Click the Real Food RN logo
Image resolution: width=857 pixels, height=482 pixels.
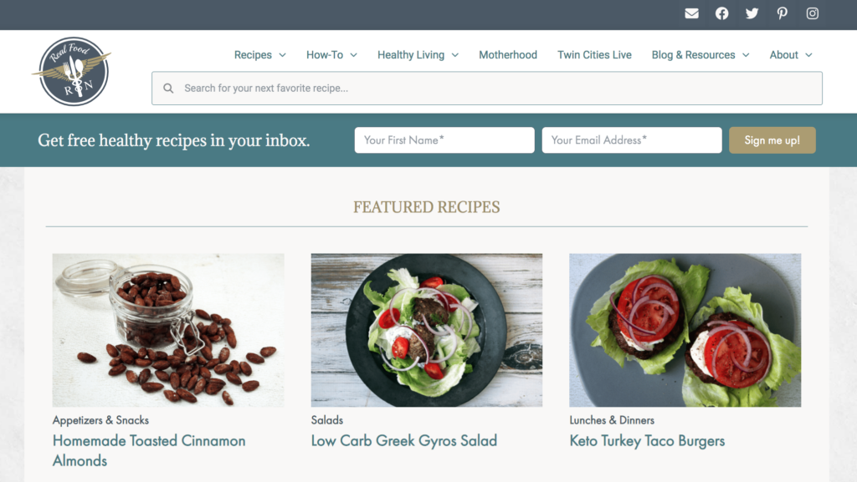(x=72, y=72)
